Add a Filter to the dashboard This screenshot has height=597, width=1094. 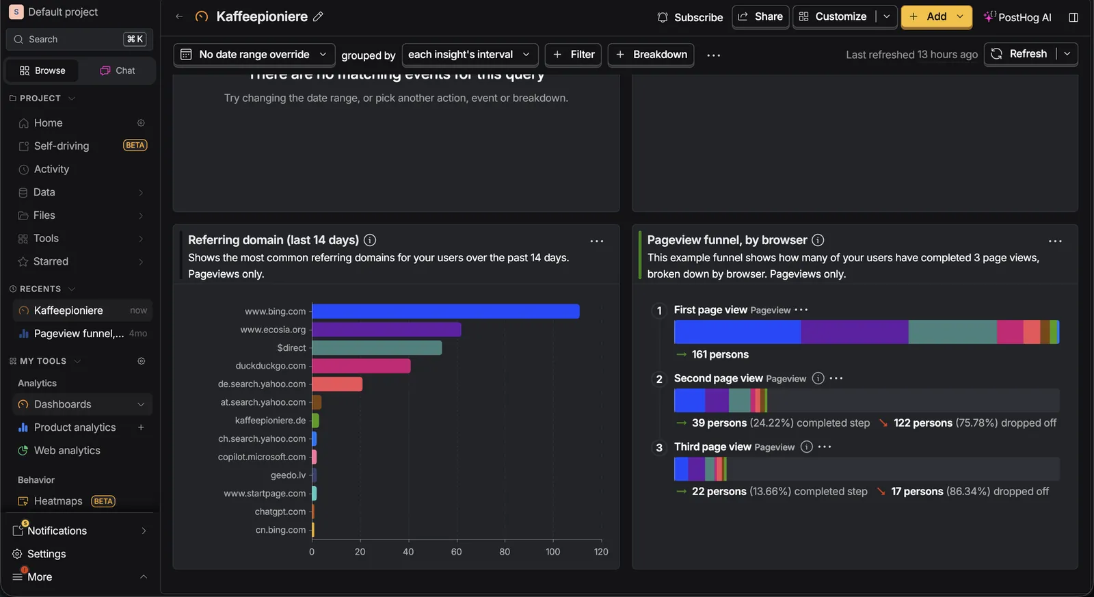[x=573, y=54]
